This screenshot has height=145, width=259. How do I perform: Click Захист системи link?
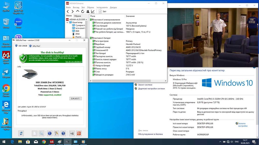[x=145, y=85]
